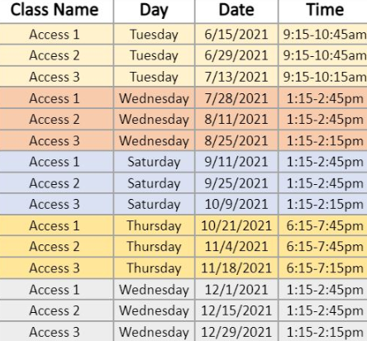Click the Time column header

pyautogui.click(x=323, y=11)
